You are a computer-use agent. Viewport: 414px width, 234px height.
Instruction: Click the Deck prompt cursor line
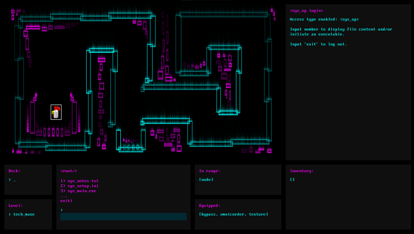pos(12,180)
